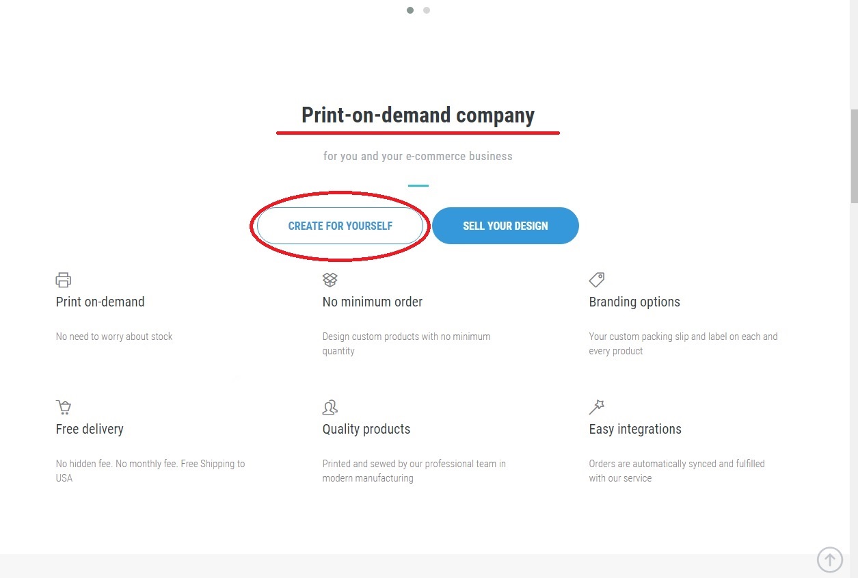Screen dimensions: 858x578
Task: Click the scroll-to-top arrow circle icon
Action: pyautogui.click(x=830, y=560)
